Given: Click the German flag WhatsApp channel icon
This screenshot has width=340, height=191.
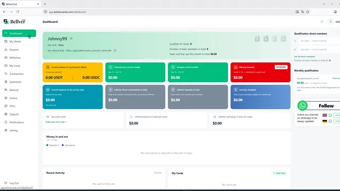Looking at the screenshot, I should click(330, 121).
